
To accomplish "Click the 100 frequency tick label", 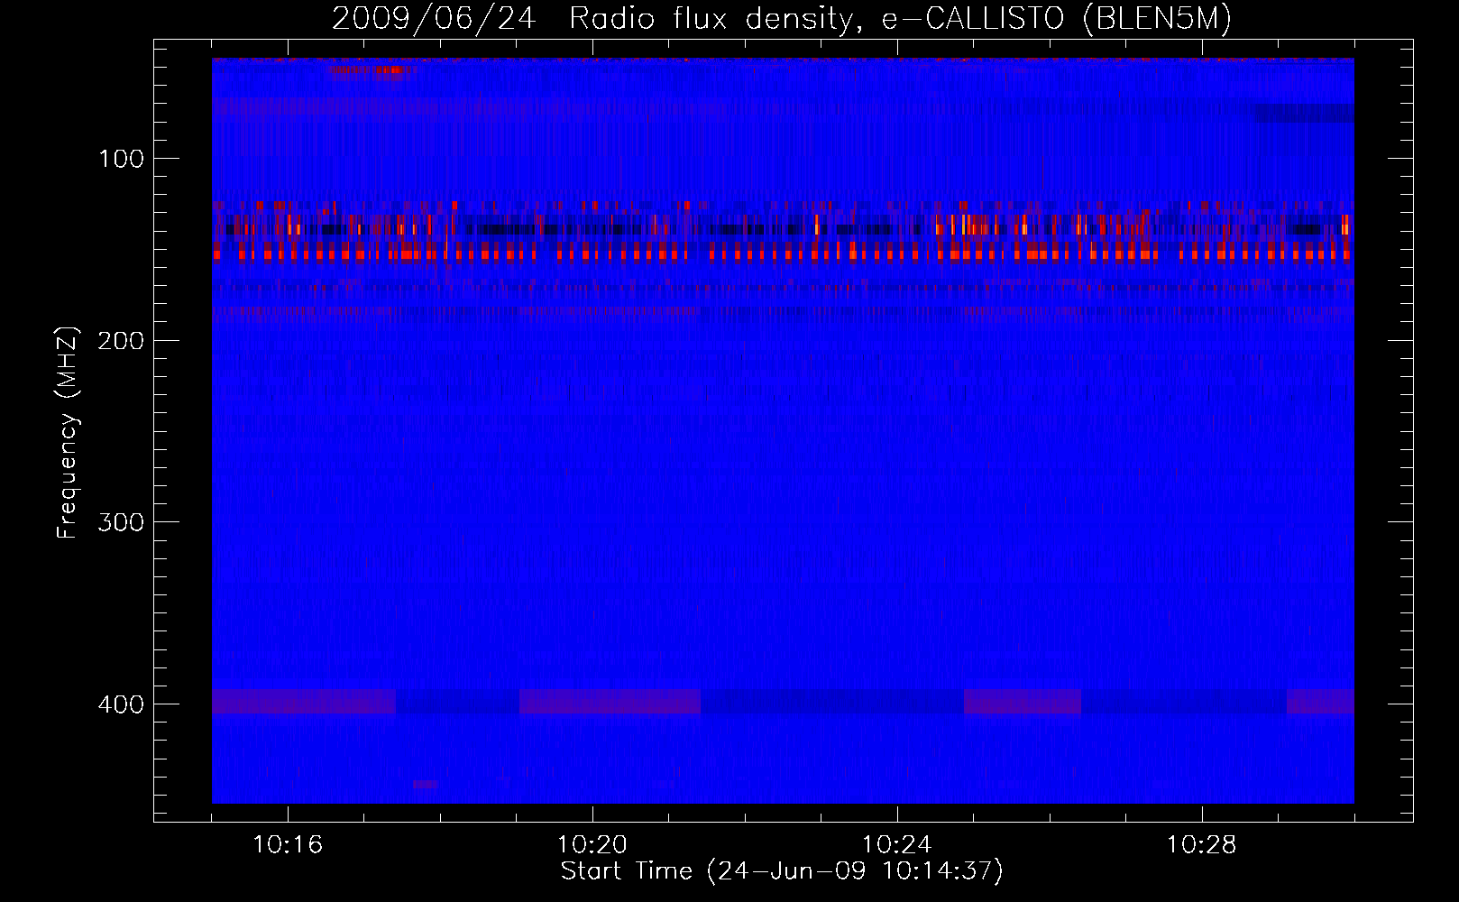I will point(121,160).
